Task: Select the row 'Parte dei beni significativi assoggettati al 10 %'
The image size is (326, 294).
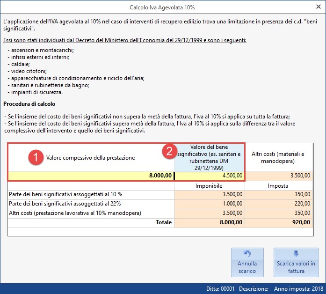Action: (x=91, y=194)
